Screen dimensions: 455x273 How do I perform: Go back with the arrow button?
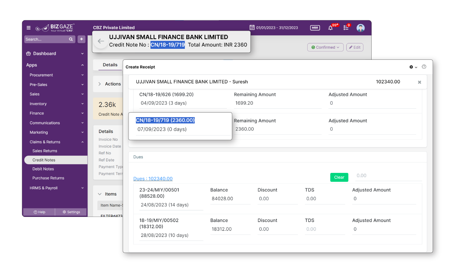(101, 41)
